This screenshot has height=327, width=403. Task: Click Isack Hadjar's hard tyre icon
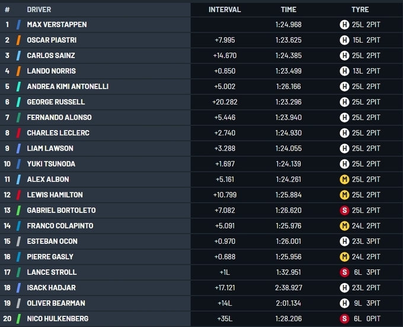tap(343, 287)
